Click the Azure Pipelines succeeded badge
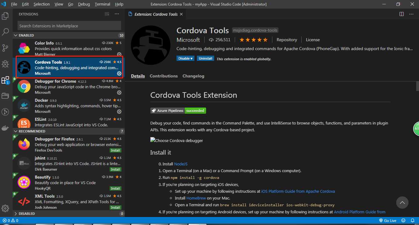The height and width of the screenshot is (225, 419). click(x=178, y=111)
